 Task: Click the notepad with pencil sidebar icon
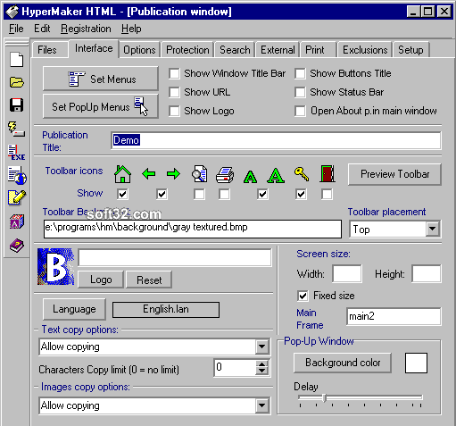pos(17,197)
